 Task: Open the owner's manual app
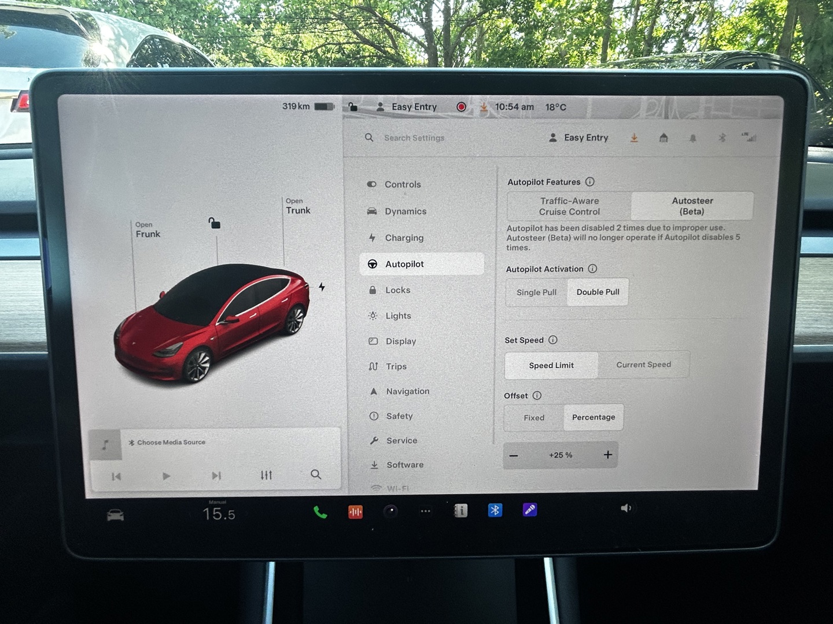pos(460,511)
